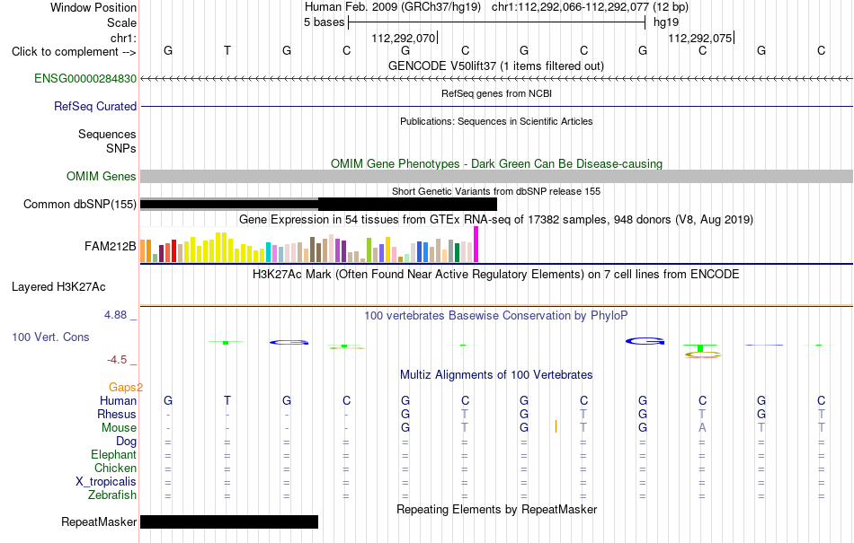Click the Gaps2 label in Multiz track
Screen dimensions: 854x543
(x=125, y=387)
